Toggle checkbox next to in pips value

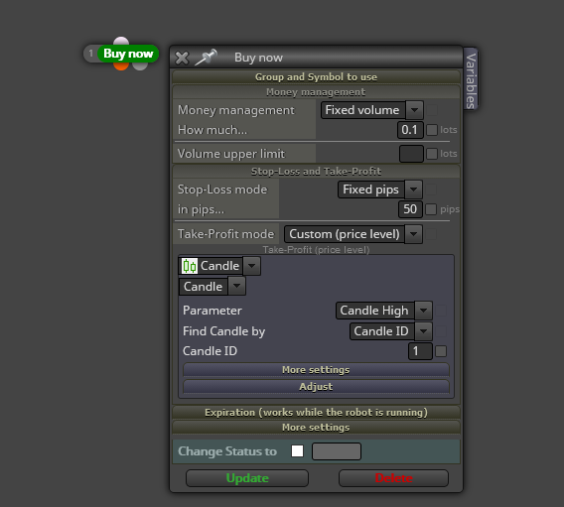click(x=431, y=209)
